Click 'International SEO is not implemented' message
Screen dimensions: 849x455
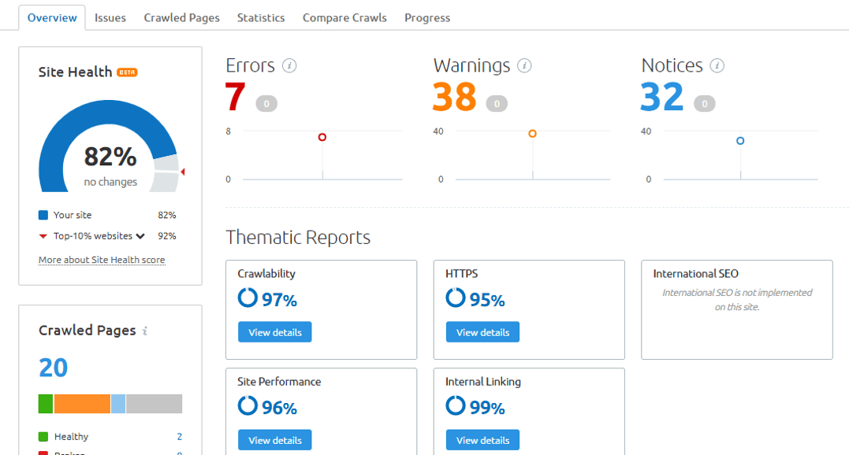tap(737, 299)
